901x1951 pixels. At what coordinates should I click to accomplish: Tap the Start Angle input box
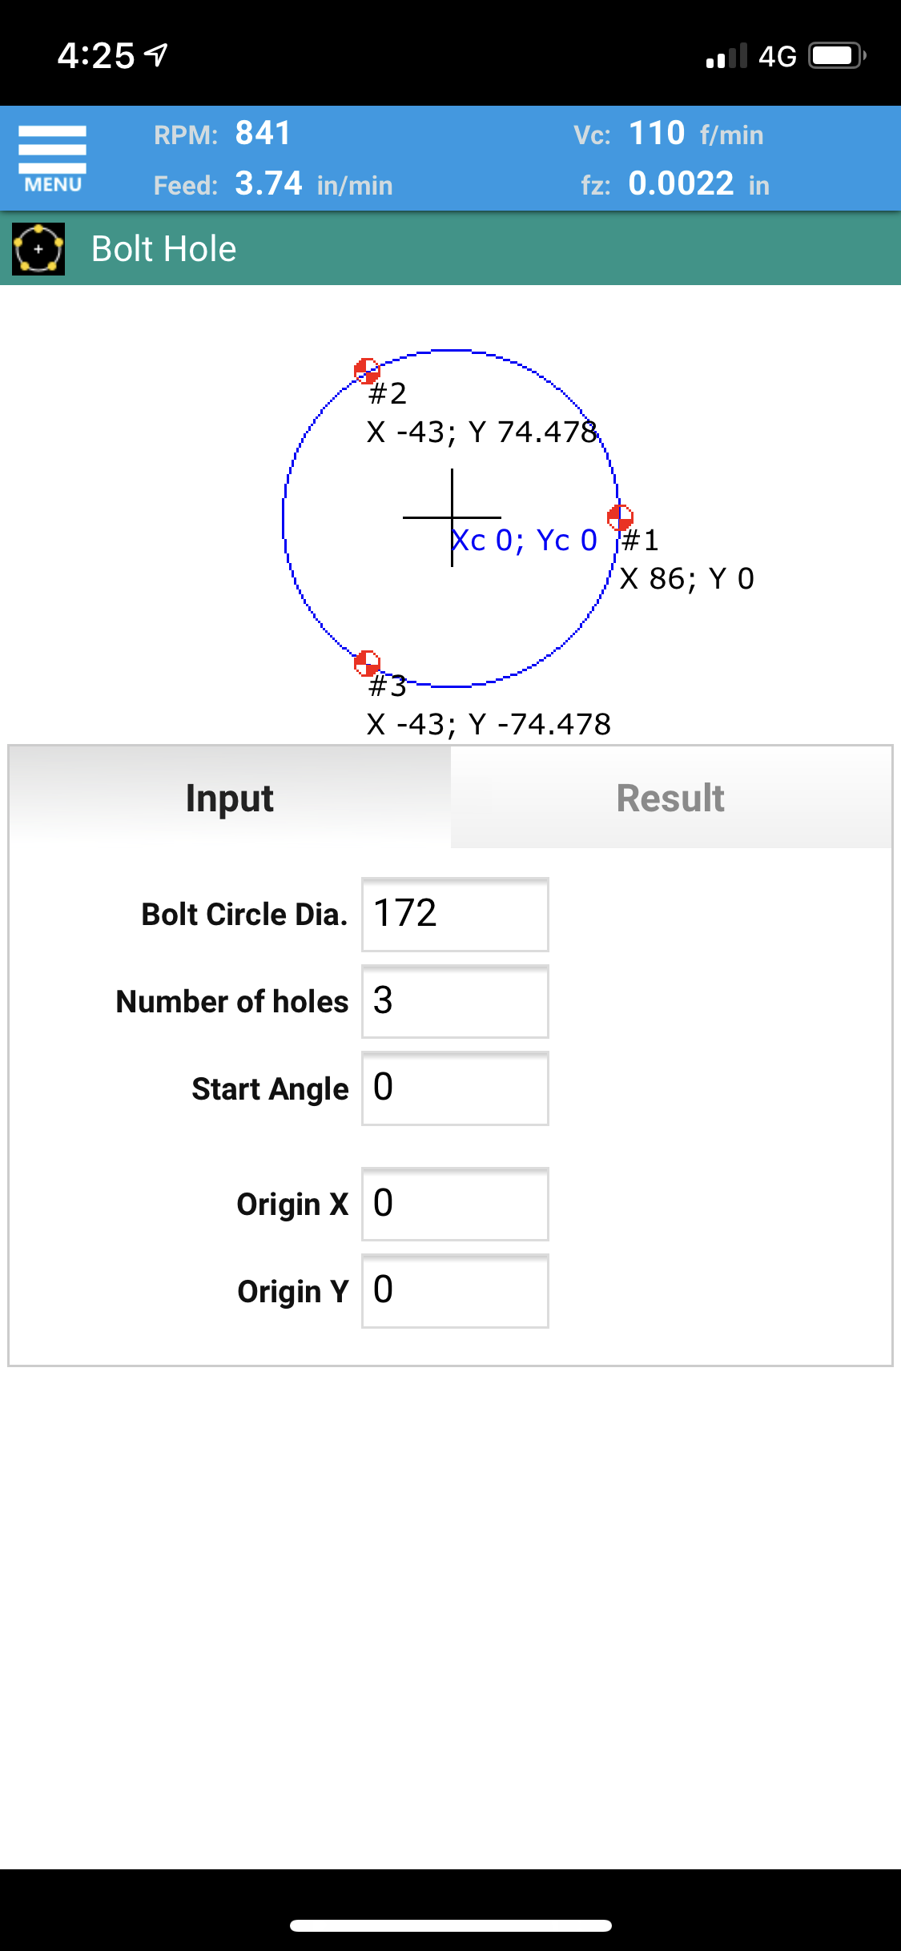(455, 1088)
